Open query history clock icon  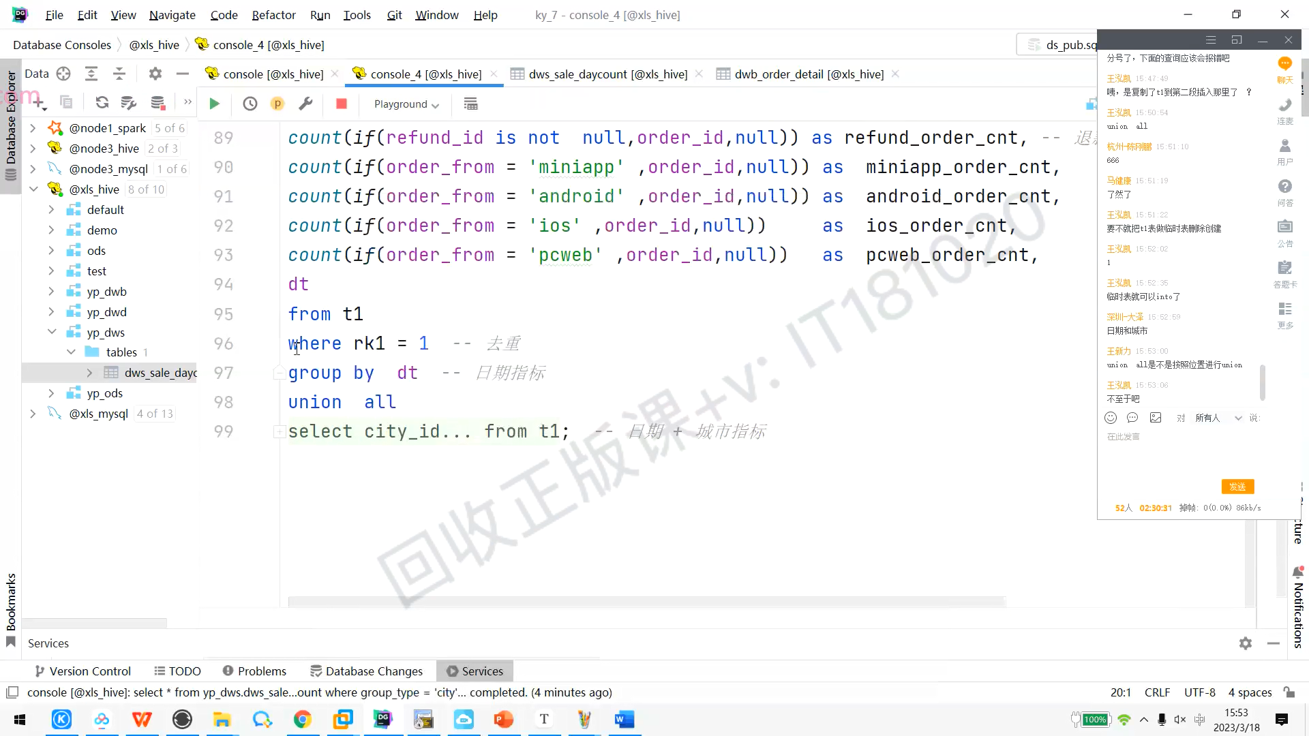point(250,104)
